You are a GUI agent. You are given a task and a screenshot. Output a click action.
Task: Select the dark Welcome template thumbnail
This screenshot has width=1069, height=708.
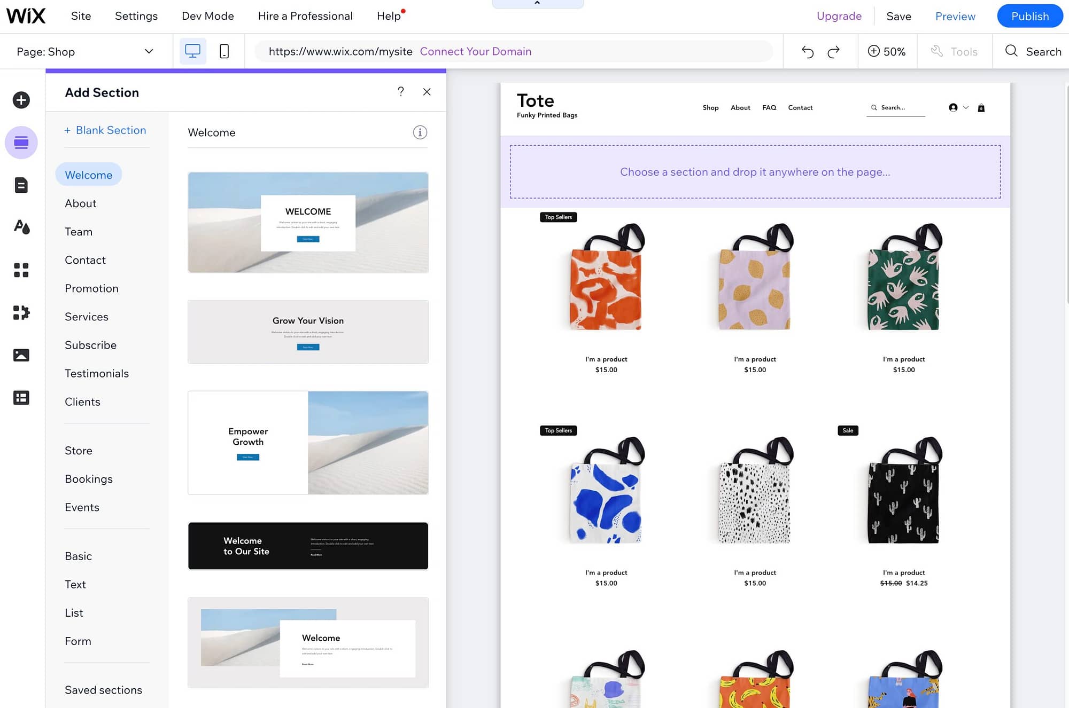tap(307, 545)
